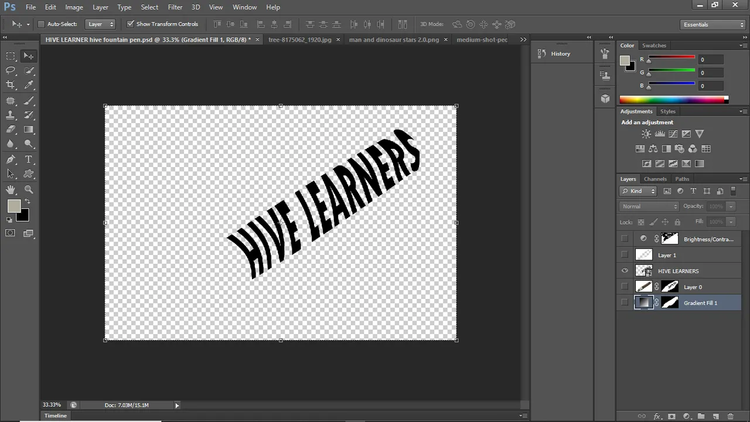The height and width of the screenshot is (422, 750).
Task: Add layer mask from Layers panel footer
Action: coord(671,416)
